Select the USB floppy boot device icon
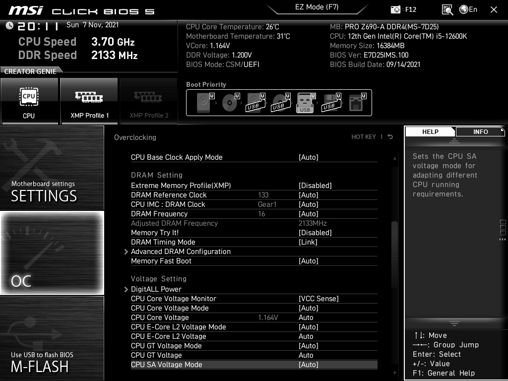This screenshot has width=508, height=381. point(331,103)
